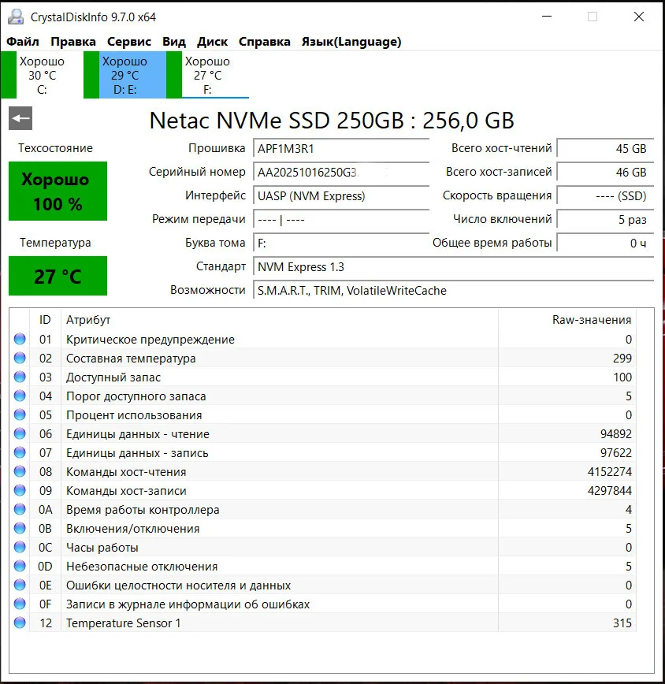Screen dimensions: 665x684
Task: Click the Прошивка field APF1M3R1
Action: click(x=341, y=149)
